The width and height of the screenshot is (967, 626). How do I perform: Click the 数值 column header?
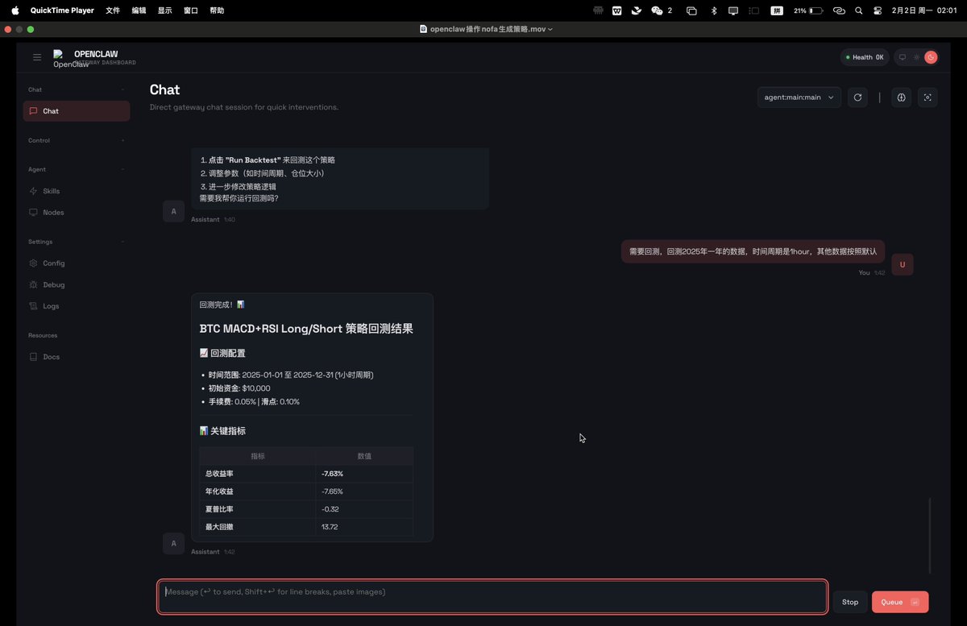coord(364,456)
